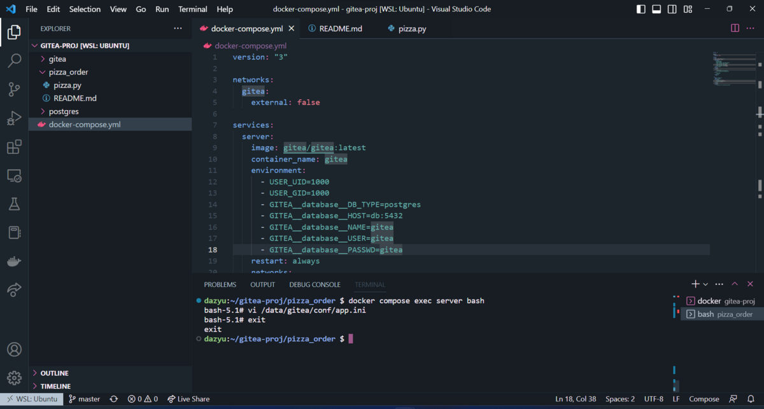
Task: Open the Run and Debug view
Action: [14, 118]
